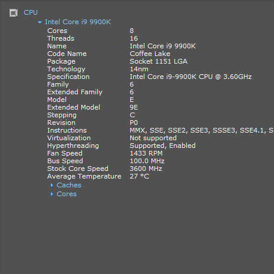Image resolution: width=274 pixels, height=274 pixels.
Task: Select the Specification value with 3.60GHz
Action: coord(190,77)
